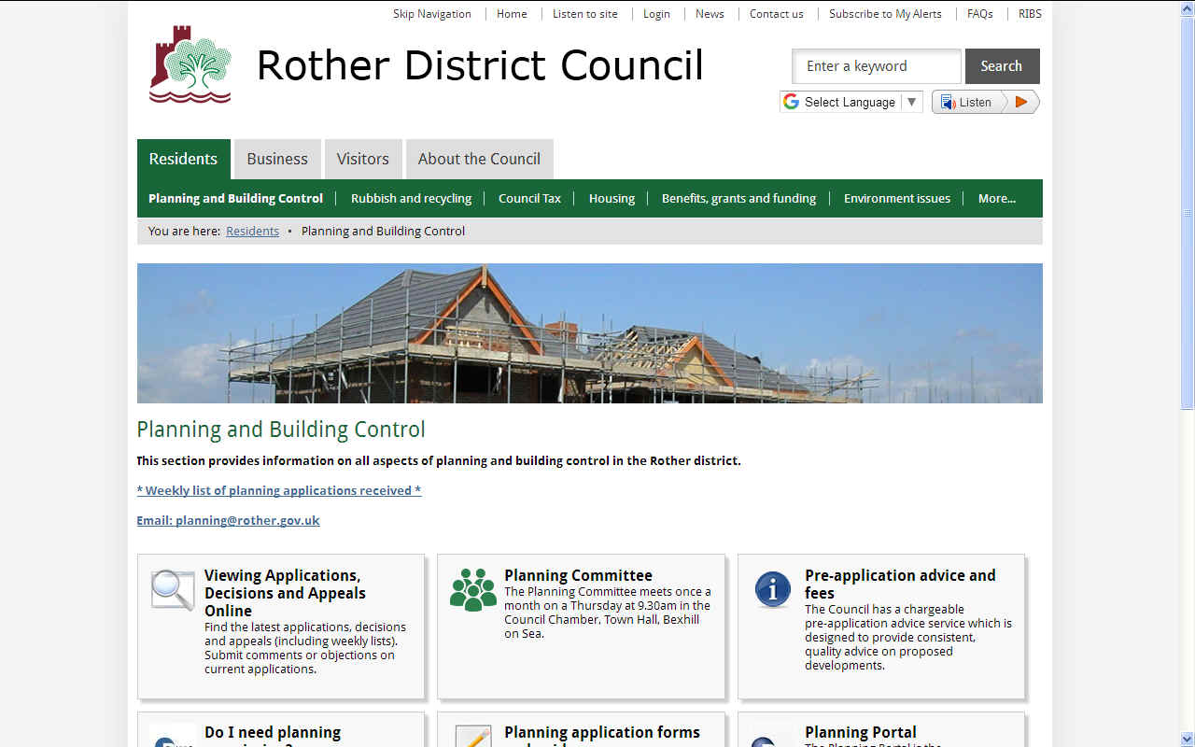Open Viewing Applications, Decisions and Appeals Online heading
This screenshot has height=747, width=1195.
(x=286, y=593)
